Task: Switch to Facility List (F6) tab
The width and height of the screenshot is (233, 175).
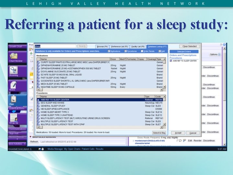Action: click(x=138, y=47)
